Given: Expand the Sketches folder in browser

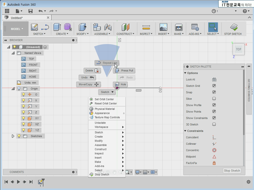Looking at the screenshot, I should [13, 136].
